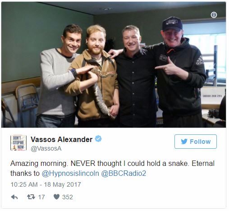The height and width of the screenshot is (211, 229).
Task: Click the Twitter bird icon in the Follow button
Action: coord(184,142)
